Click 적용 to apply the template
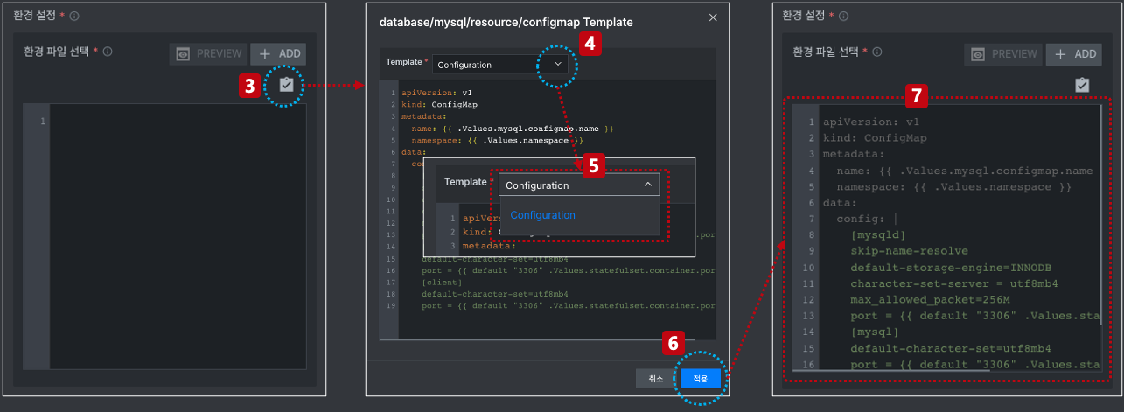Viewport: 1124px width, 412px height. tap(700, 378)
